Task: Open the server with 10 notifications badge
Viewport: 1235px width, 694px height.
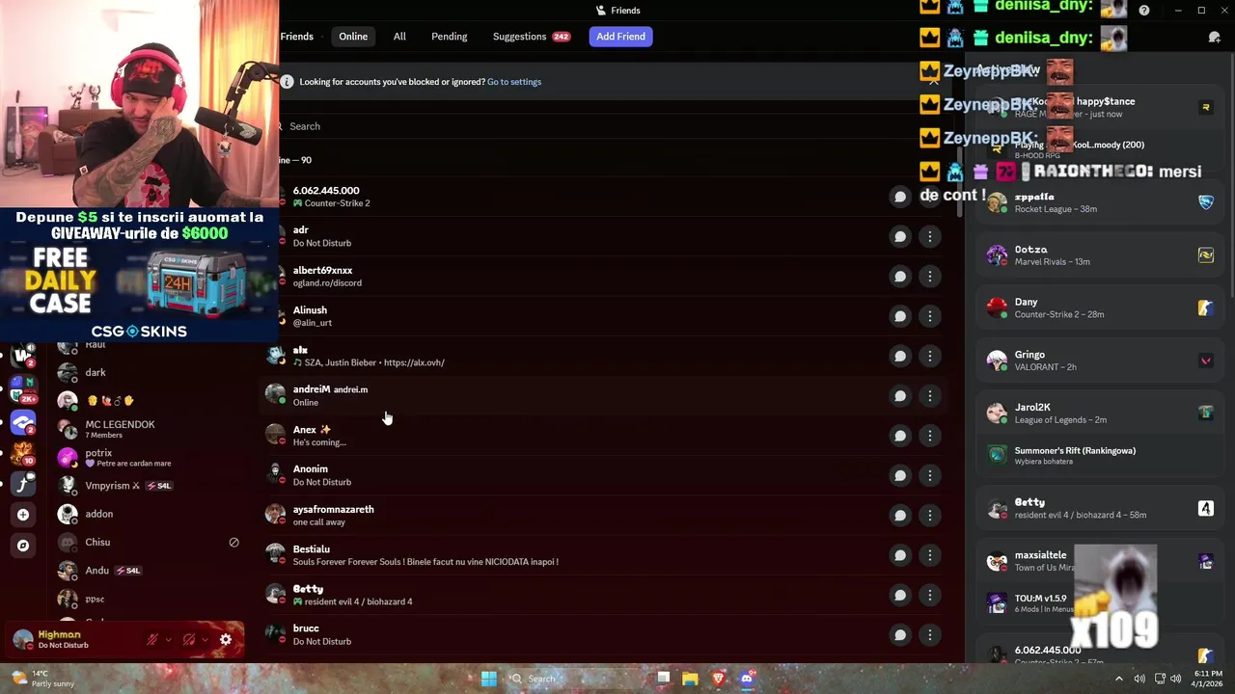Action: 23,453
